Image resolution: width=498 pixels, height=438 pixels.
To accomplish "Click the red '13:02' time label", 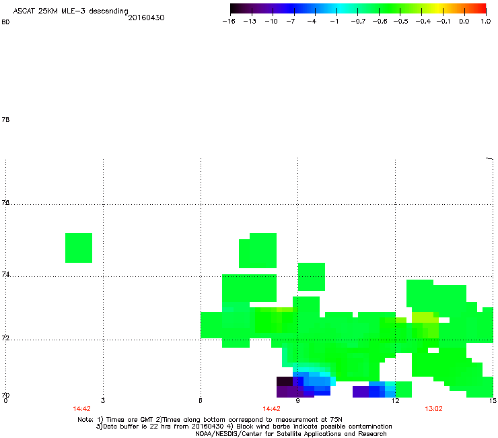I will point(433,409).
